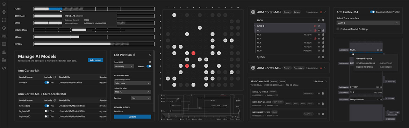
Task: Open the Core configuration Select value dropdown
Action: pyautogui.click(x=132, y=83)
